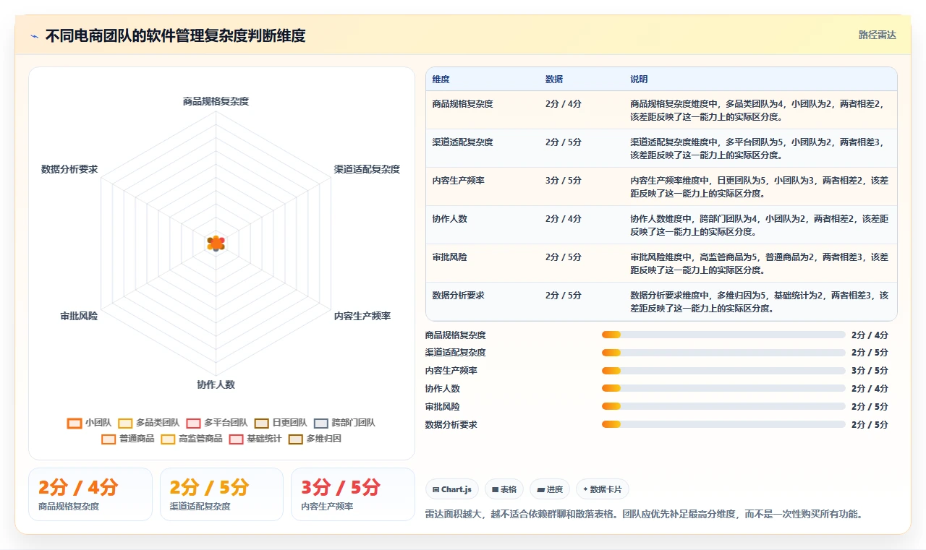Viewport: 926px width, 550px height.
Task: Click the 商品规格复杂度 progress bar
Action: (x=723, y=335)
